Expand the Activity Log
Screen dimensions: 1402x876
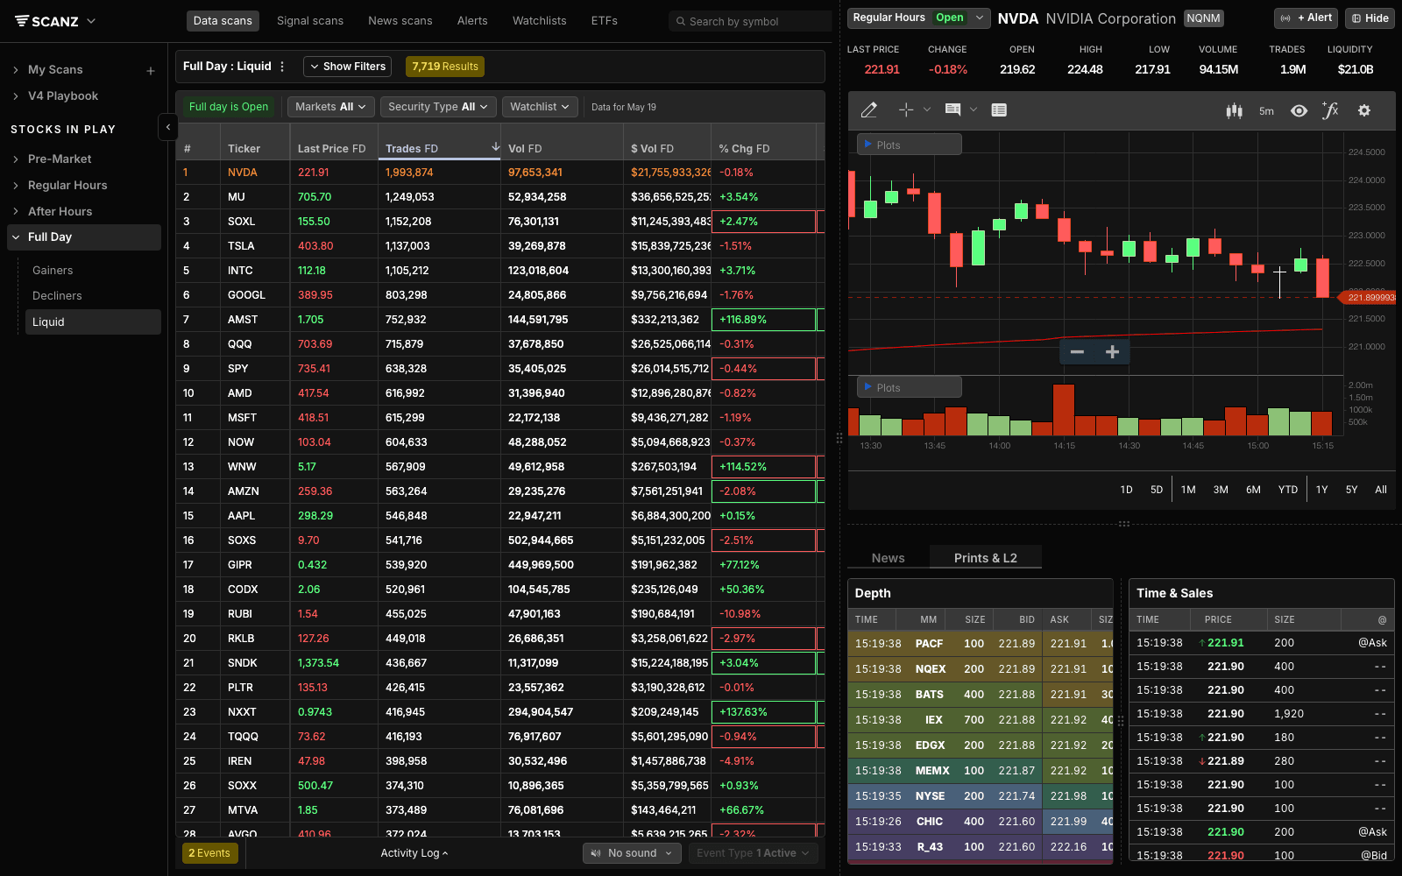pyautogui.click(x=414, y=853)
